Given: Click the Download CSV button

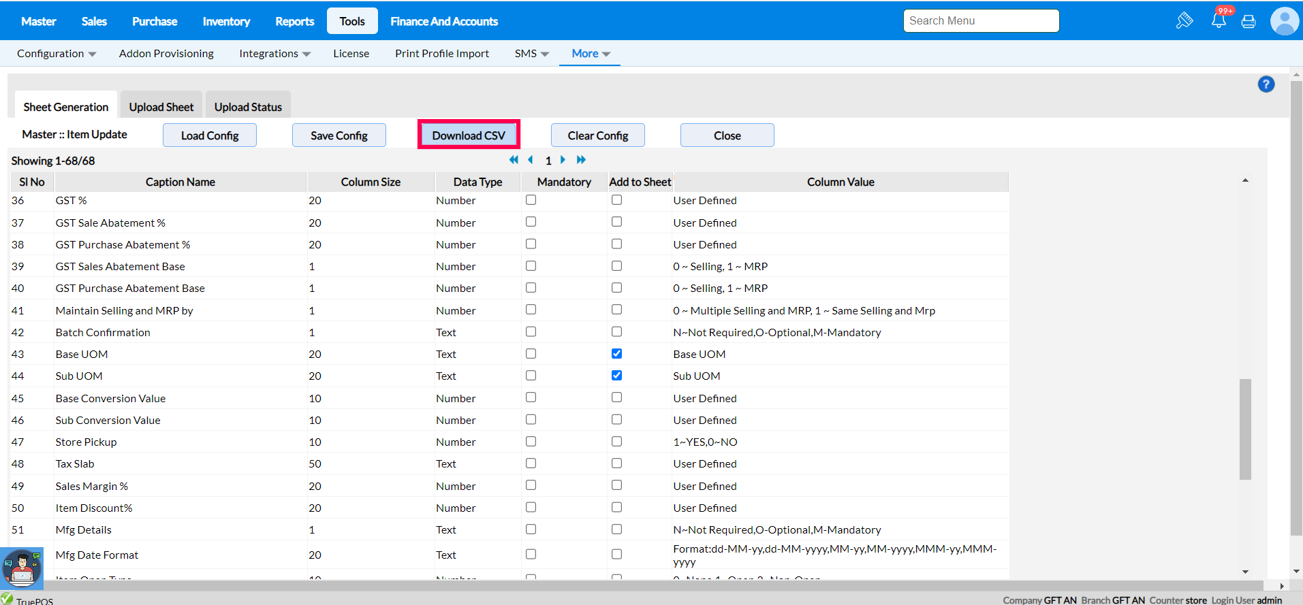Looking at the screenshot, I should pyautogui.click(x=469, y=135).
